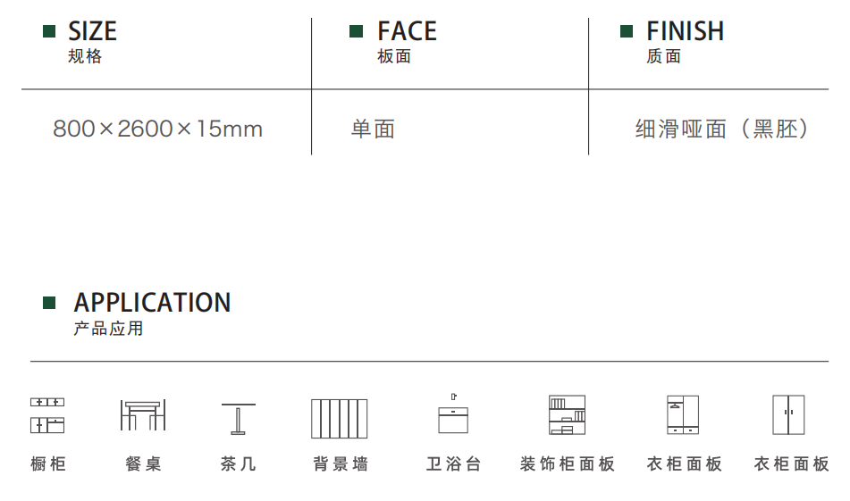Choose the striped background wall panel icon
Screen dimensions: 850x501
340,419
